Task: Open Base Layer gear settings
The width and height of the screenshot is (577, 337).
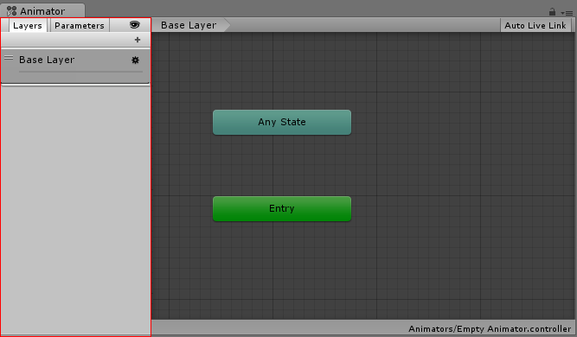Action: pyautogui.click(x=136, y=60)
